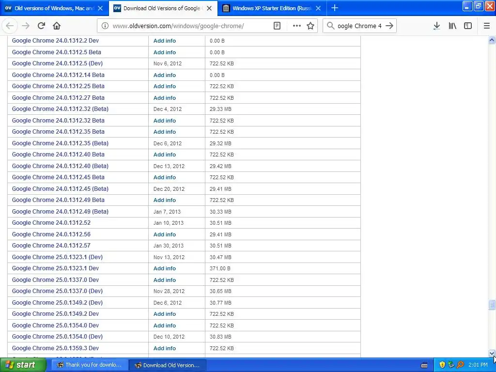Click the keyboard icon in the taskbar
The width and height of the screenshot is (496, 372).
point(424,365)
